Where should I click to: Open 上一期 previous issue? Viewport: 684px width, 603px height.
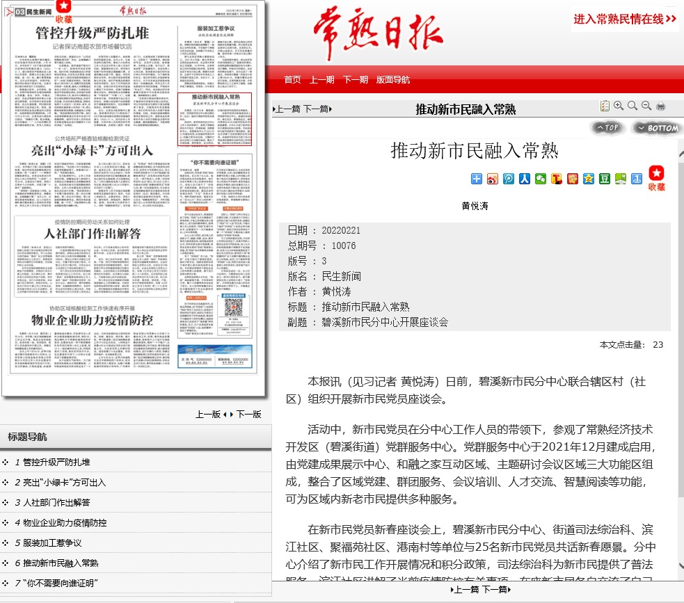point(322,80)
